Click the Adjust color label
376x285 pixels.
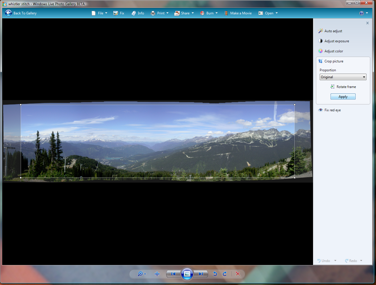pos(334,51)
